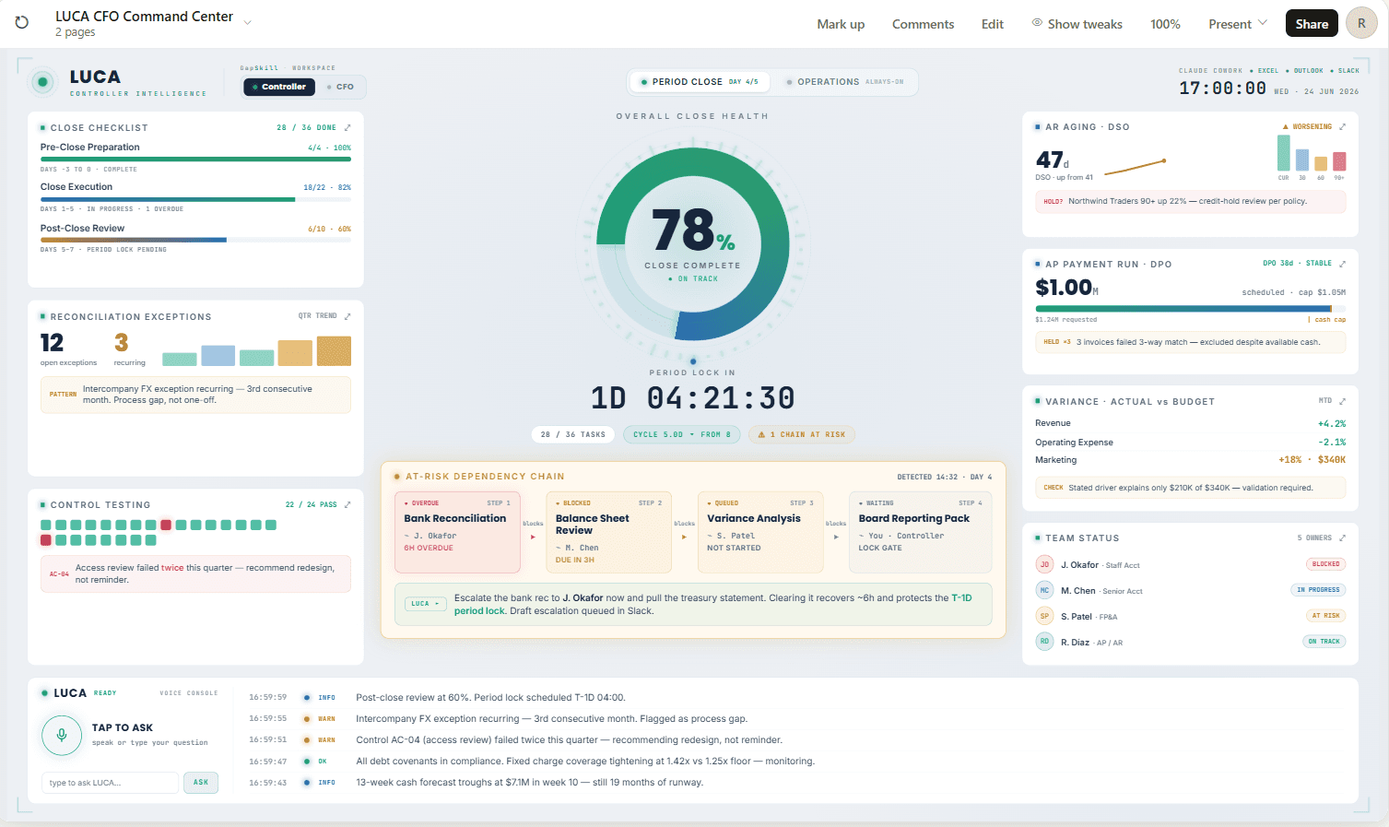Viewport: 1389px width, 827px height.
Task: Click the LUCA logo orb icon
Action: click(x=42, y=82)
